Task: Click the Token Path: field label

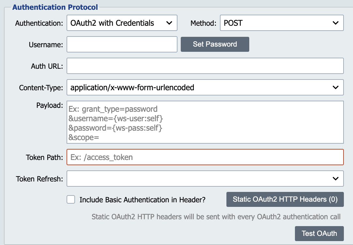Action: coord(44,157)
